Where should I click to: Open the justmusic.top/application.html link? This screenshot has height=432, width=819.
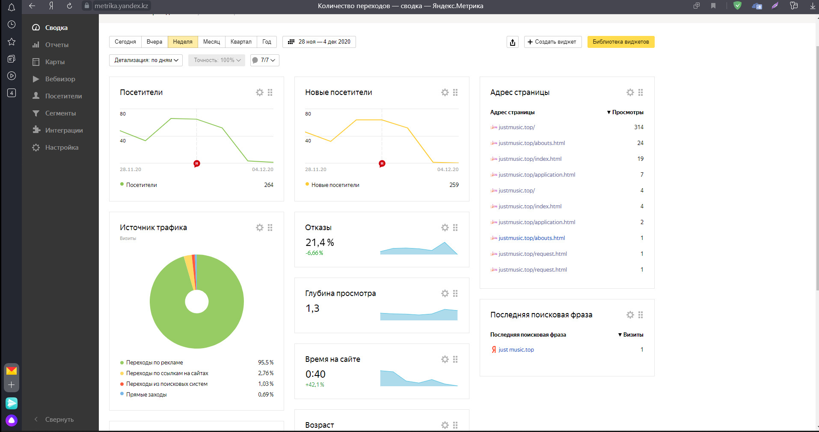point(537,175)
